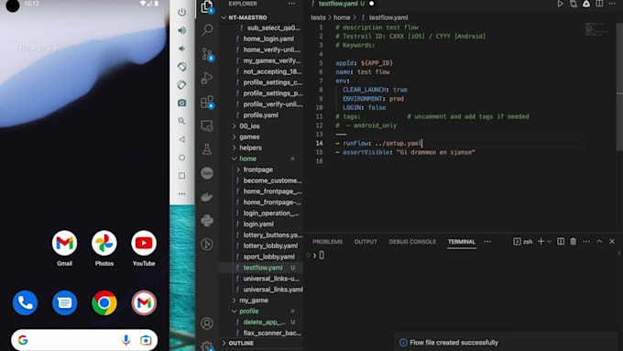This screenshot has width=623, height=351.
Task: Click tests breadcrumb in editor path
Action: [318, 17]
